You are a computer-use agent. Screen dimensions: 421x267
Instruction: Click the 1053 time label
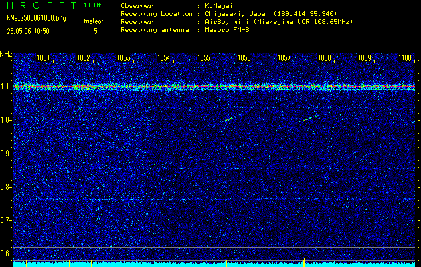pos(124,58)
